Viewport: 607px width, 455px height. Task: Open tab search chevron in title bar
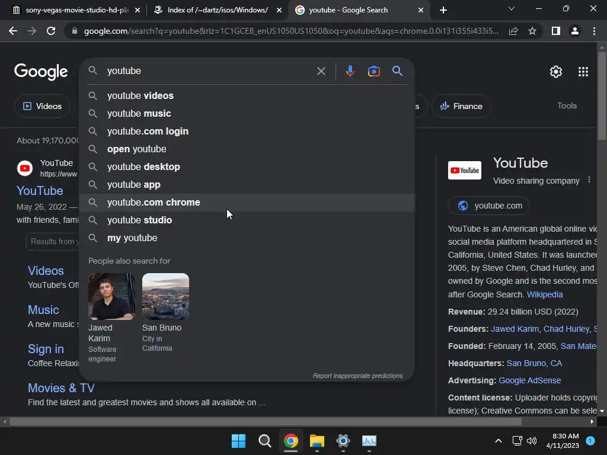tap(512, 8)
